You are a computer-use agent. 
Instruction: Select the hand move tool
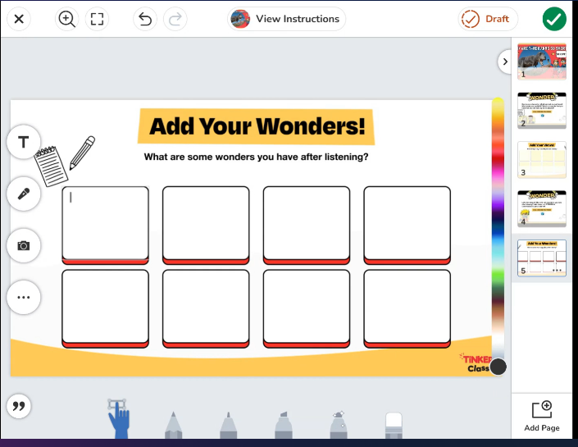click(x=118, y=419)
